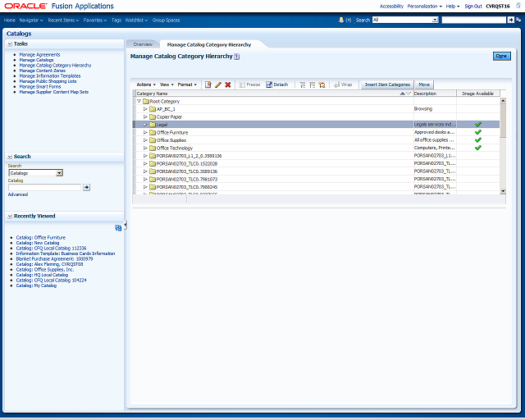The width and height of the screenshot is (525, 420).
Task: Collapse the Root Category node
Action: click(x=139, y=101)
